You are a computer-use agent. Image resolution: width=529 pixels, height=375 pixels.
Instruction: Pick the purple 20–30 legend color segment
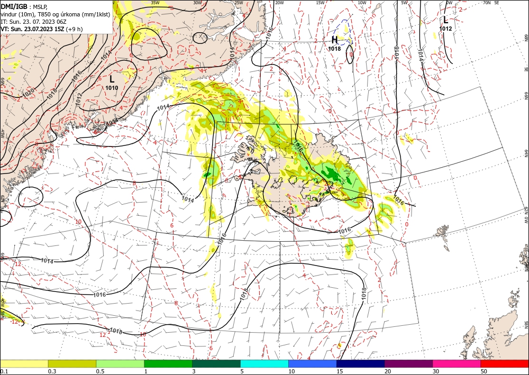pos(408,363)
